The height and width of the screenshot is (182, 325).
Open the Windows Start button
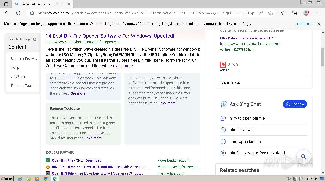7,178
